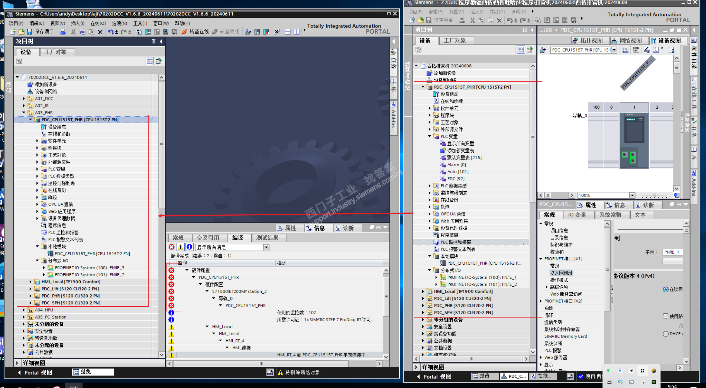This screenshot has width=706, height=388.
Task: Open the 显示所有消息 dropdown
Action: tap(266, 247)
